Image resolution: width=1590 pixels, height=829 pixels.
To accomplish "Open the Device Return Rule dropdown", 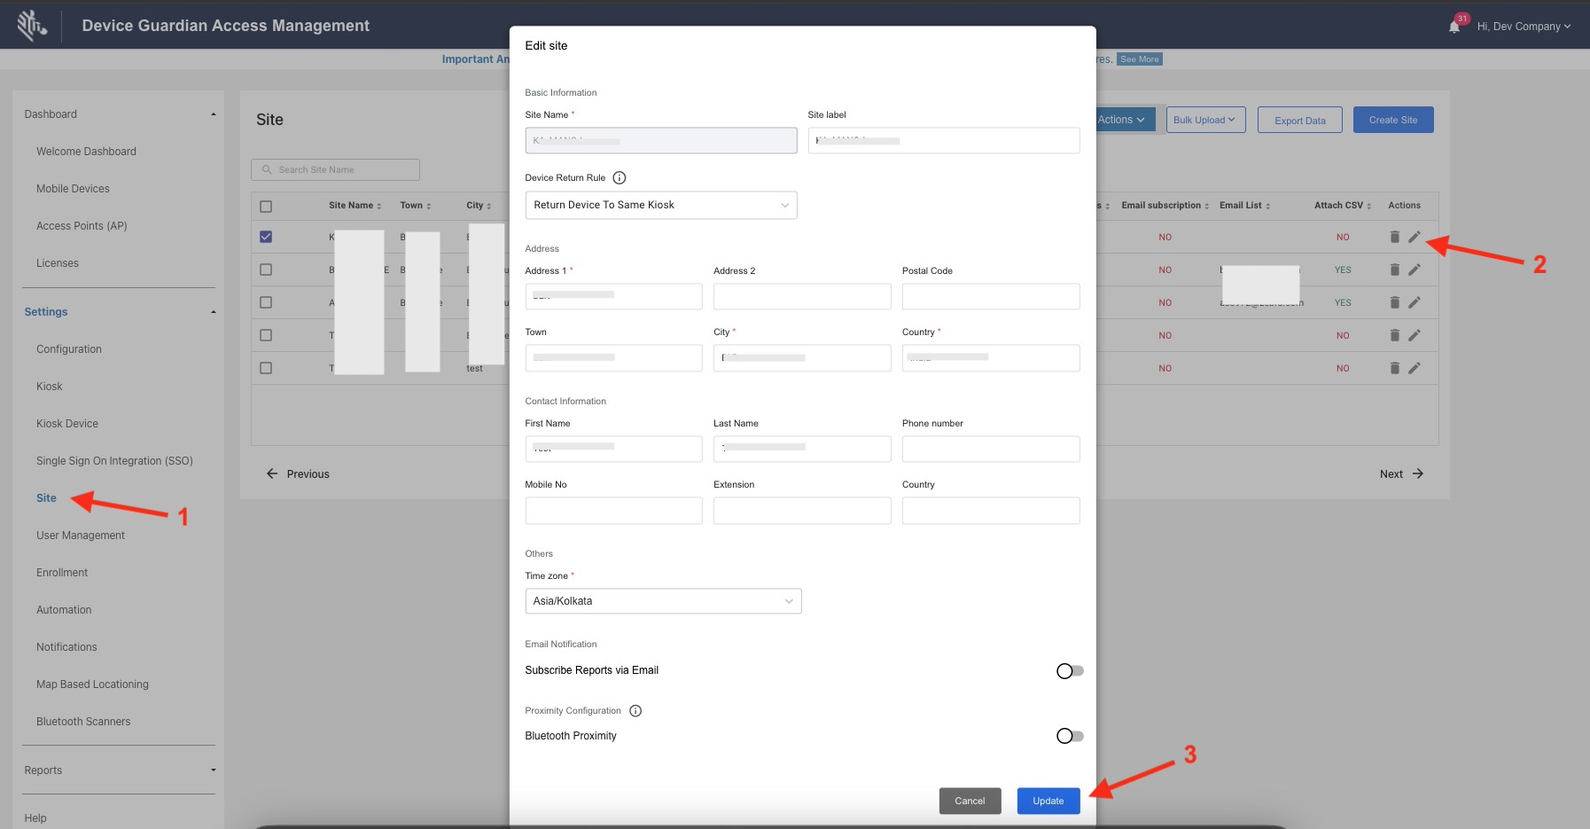I will 660,205.
